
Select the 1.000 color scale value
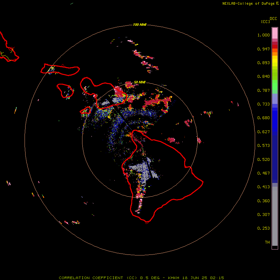click(x=264, y=35)
